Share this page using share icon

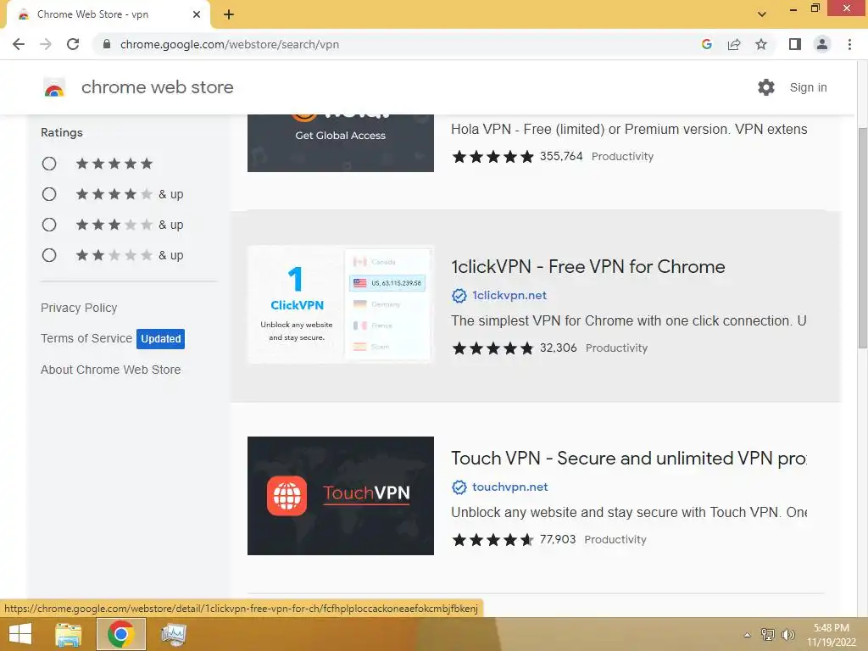click(734, 44)
